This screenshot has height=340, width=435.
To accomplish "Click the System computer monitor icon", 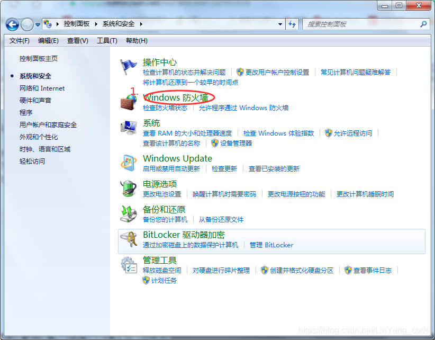I will [129, 128].
